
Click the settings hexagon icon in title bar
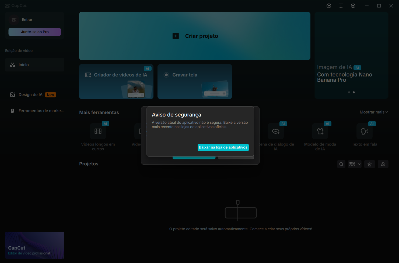pos(353,6)
